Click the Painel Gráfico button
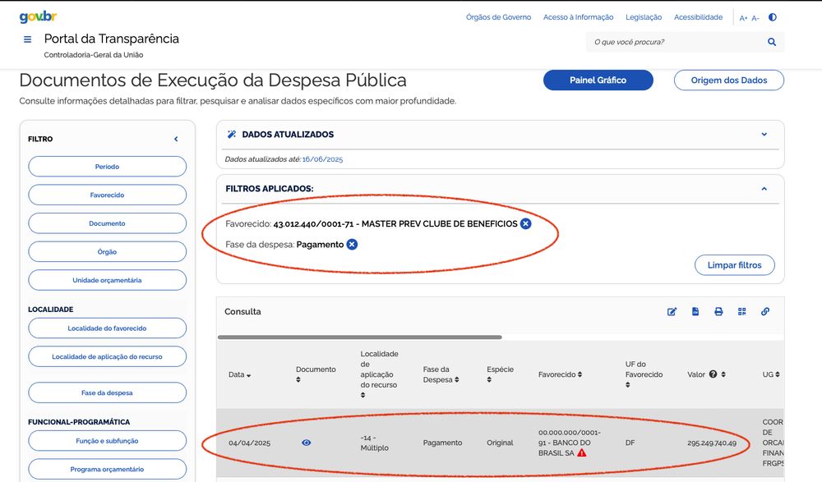Screen dimensions: 822x482 point(598,80)
